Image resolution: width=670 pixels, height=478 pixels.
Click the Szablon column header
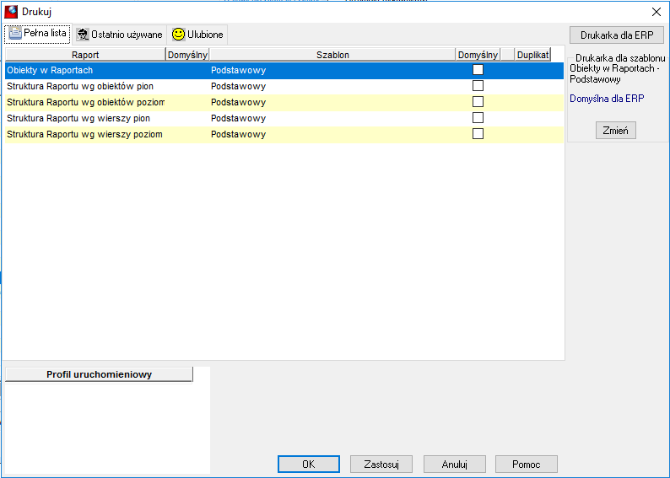tap(332, 55)
